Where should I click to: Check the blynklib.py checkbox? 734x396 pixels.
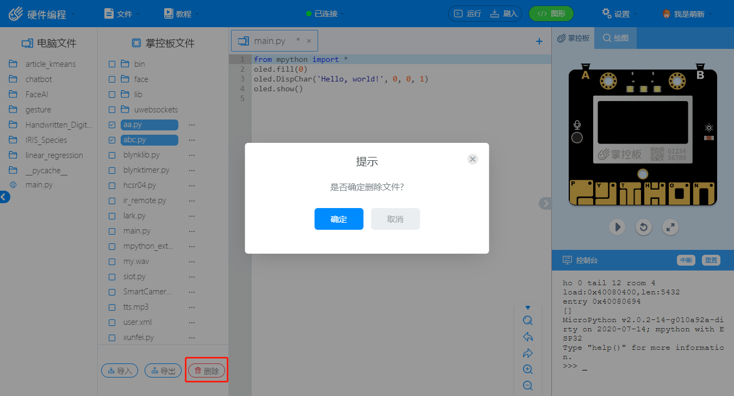pos(112,155)
